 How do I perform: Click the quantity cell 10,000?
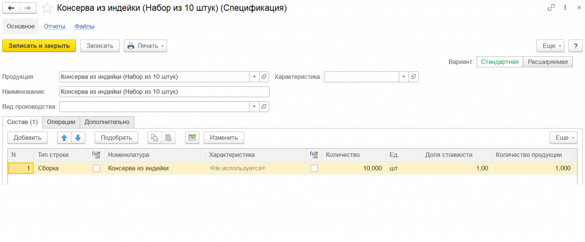354,168
